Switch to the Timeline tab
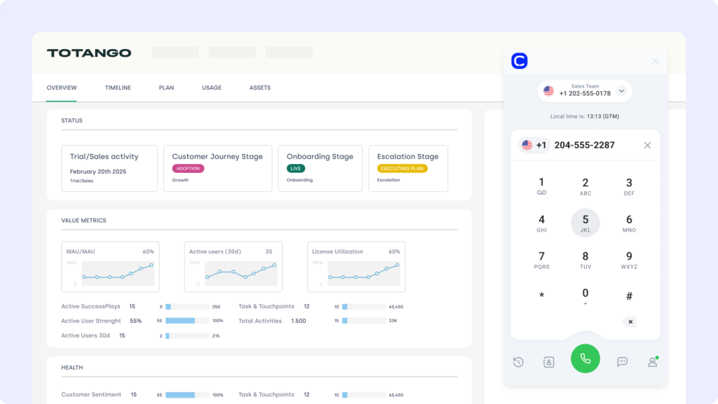 [118, 88]
